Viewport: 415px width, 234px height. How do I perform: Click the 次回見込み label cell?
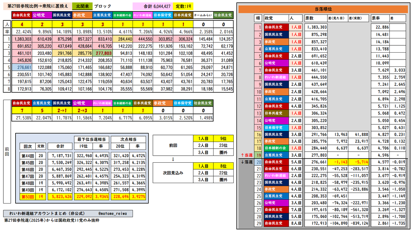point(173,173)
